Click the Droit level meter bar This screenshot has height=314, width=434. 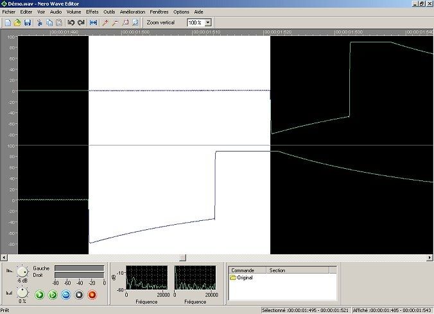(79, 275)
